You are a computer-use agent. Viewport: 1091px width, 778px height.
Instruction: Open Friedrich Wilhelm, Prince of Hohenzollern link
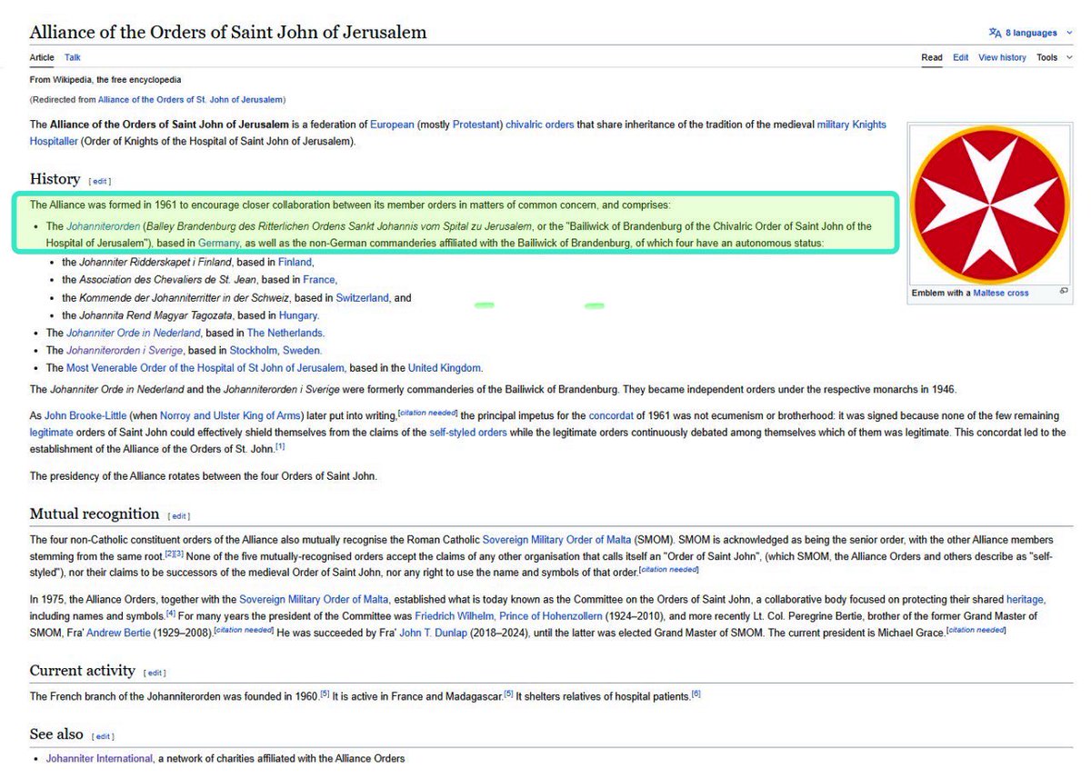(508, 616)
